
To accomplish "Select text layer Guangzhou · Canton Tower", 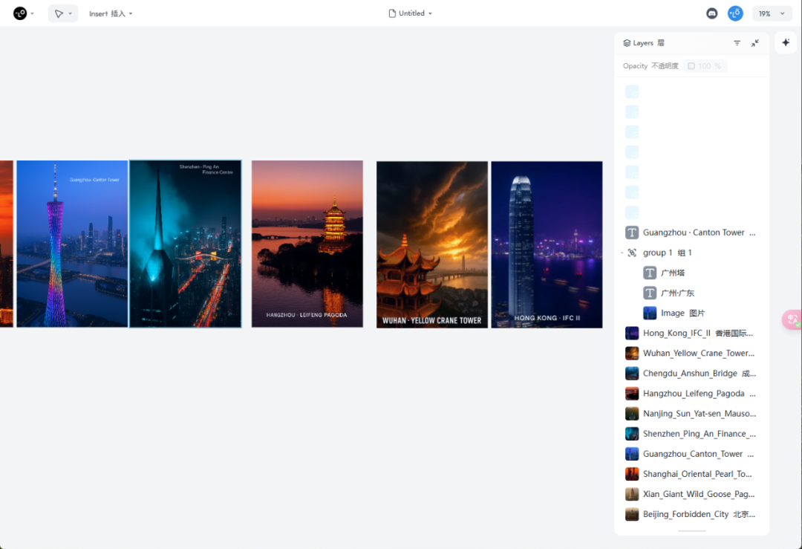I will [691, 233].
